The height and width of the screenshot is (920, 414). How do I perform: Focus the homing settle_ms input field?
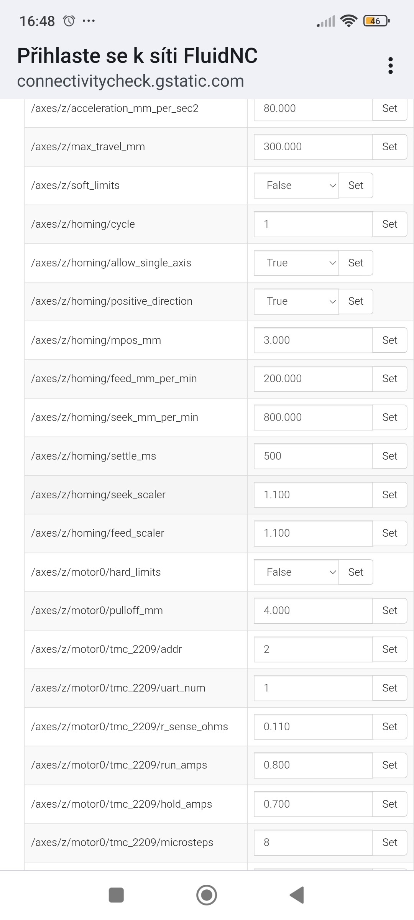[x=313, y=456]
